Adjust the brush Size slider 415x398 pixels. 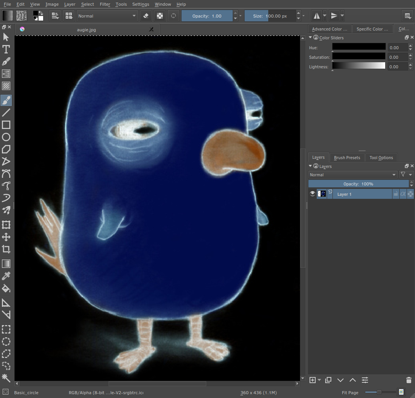coord(270,16)
